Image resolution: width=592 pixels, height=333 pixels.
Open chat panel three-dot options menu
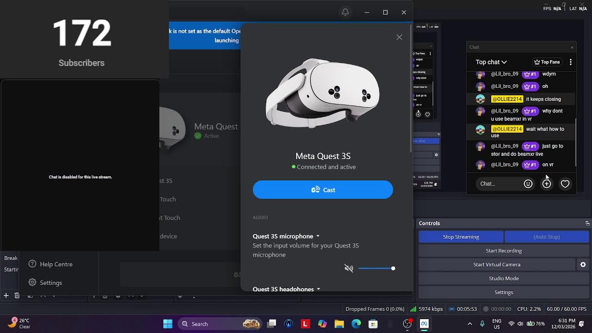coord(571,62)
